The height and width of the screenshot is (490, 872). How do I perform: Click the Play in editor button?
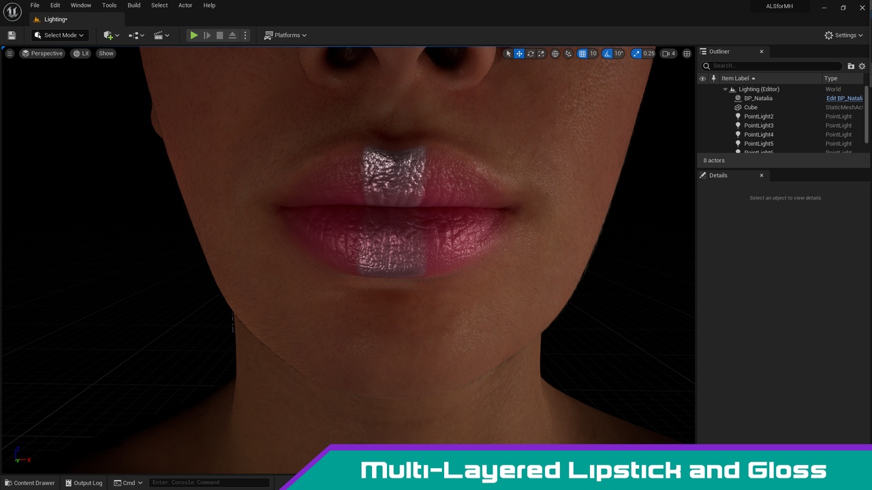[194, 35]
